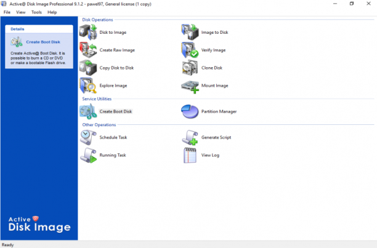Image resolution: width=377 pixels, height=248 pixels.
Task: Click the Mount Image icon
Action: tap(190, 87)
